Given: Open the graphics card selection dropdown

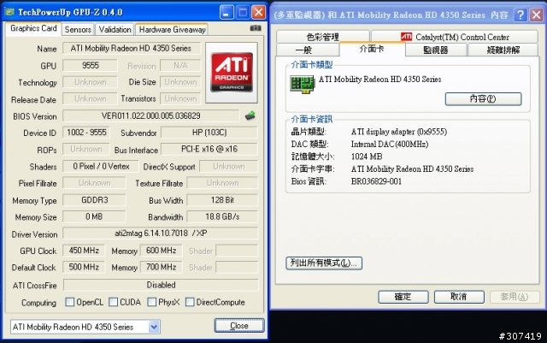Looking at the screenshot, I should pyautogui.click(x=154, y=327).
